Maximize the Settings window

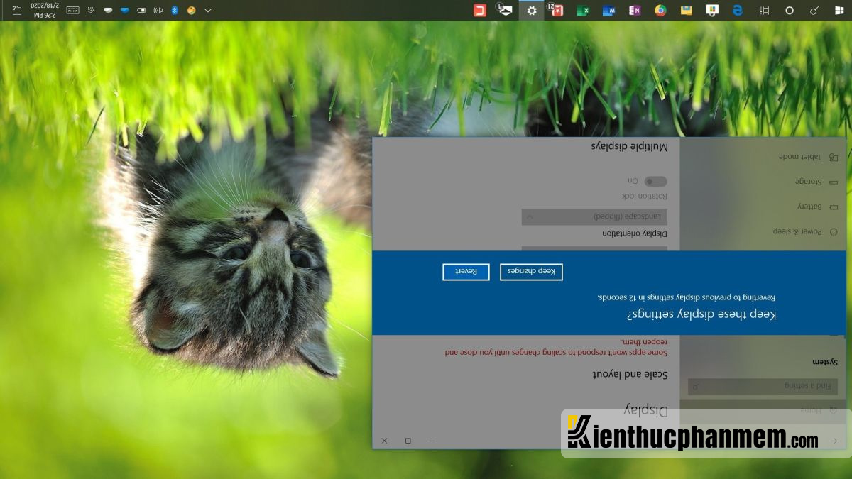tap(408, 441)
